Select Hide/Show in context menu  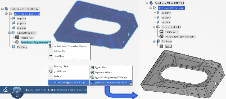pos(59,56)
